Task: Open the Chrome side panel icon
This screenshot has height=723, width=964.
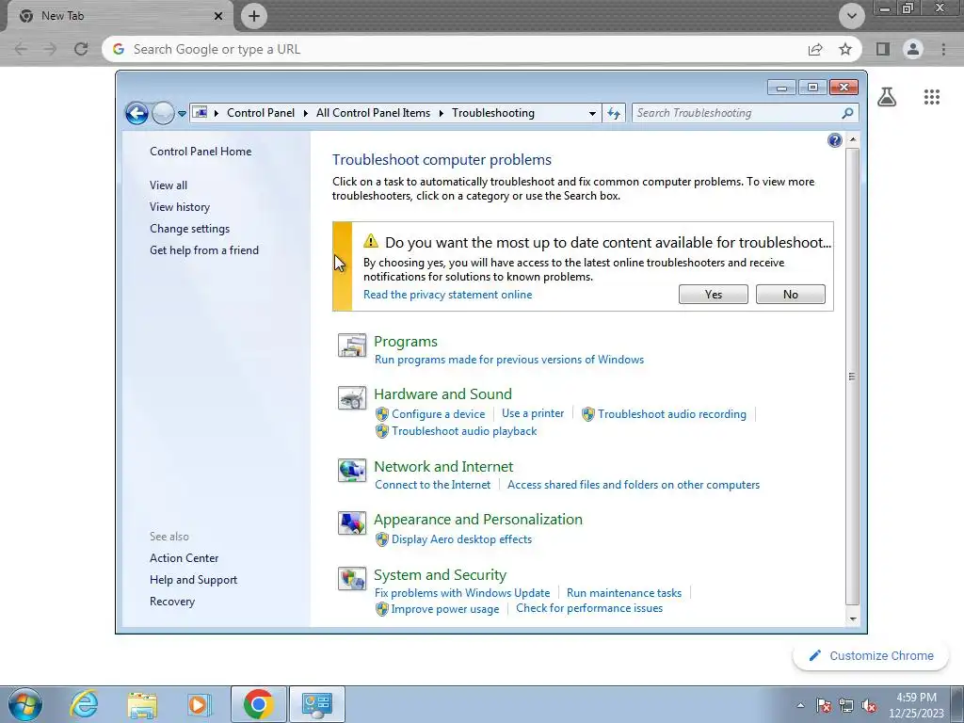Action: (883, 49)
